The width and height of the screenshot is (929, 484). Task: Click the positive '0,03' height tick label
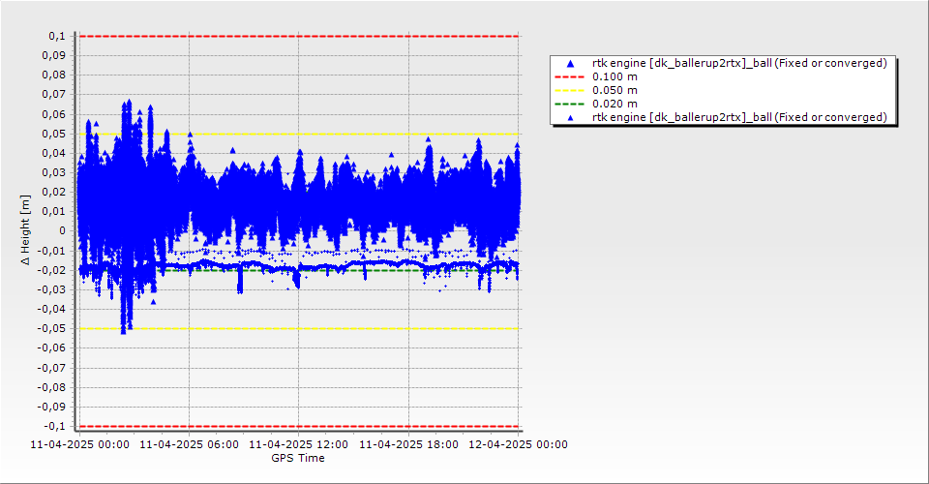tap(54, 173)
